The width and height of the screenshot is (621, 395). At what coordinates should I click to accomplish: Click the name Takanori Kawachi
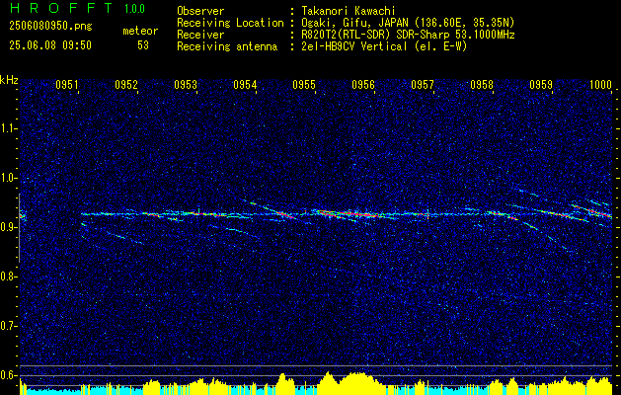[349, 11]
